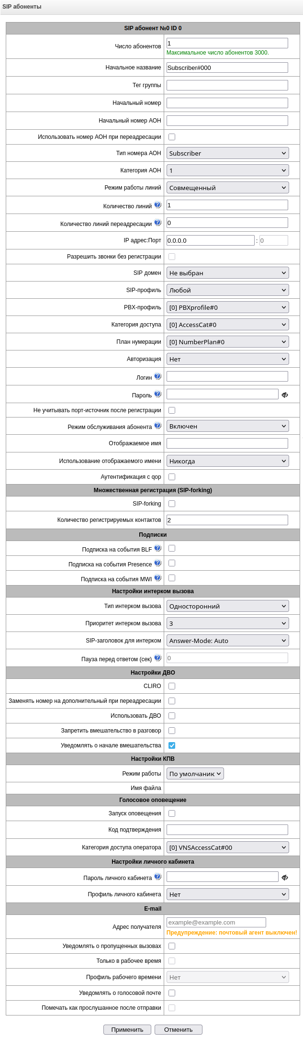303x1038 pixels.
Task: Click help icon beside Режим обслуживания абонента
Action: click(x=157, y=426)
